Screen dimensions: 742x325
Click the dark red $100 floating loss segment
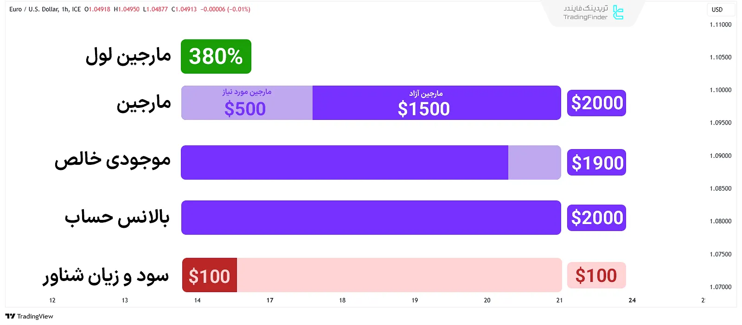210,275
